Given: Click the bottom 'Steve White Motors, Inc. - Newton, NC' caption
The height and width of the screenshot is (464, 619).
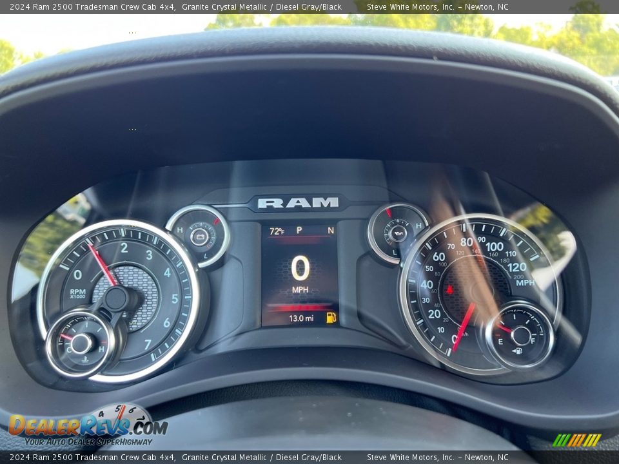Looking at the screenshot, I should click(437, 458).
